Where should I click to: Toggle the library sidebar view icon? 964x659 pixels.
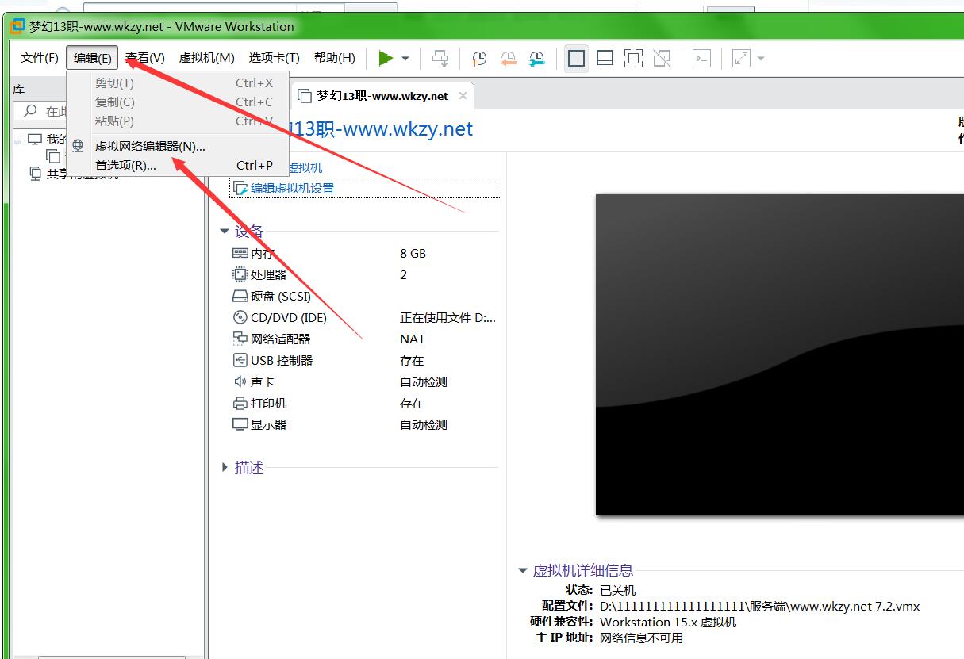coord(577,58)
